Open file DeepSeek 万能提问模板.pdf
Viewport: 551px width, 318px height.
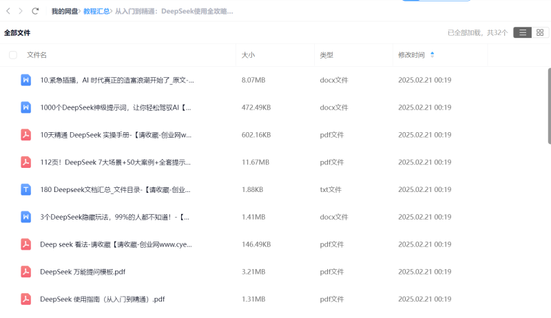[83, 272]
